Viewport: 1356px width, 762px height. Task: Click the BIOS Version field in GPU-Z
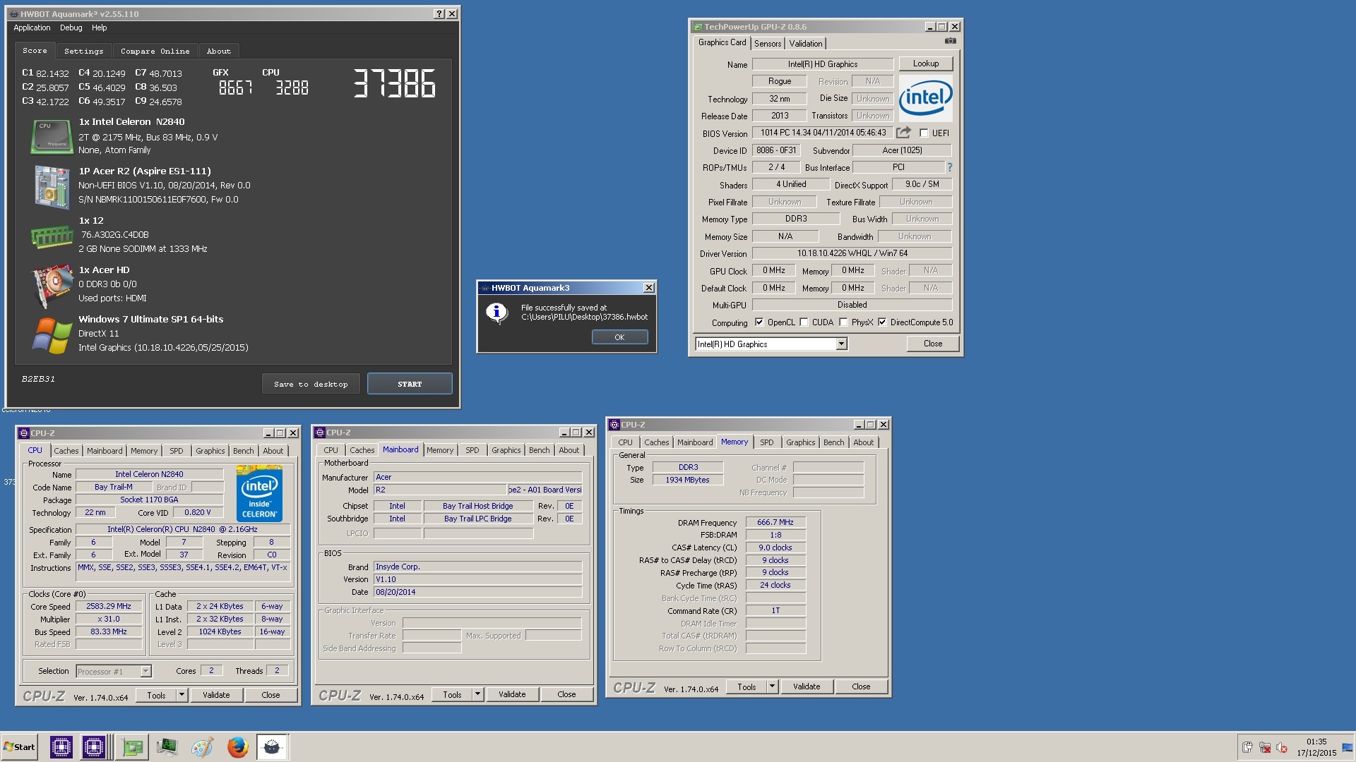[823, 133]
